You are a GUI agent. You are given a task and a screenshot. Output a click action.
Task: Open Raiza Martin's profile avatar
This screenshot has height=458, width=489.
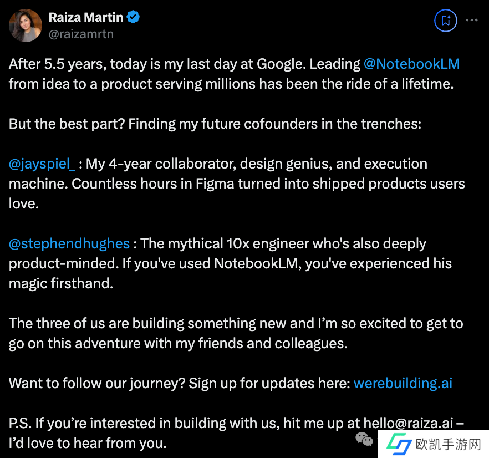(x=26, y=26)
